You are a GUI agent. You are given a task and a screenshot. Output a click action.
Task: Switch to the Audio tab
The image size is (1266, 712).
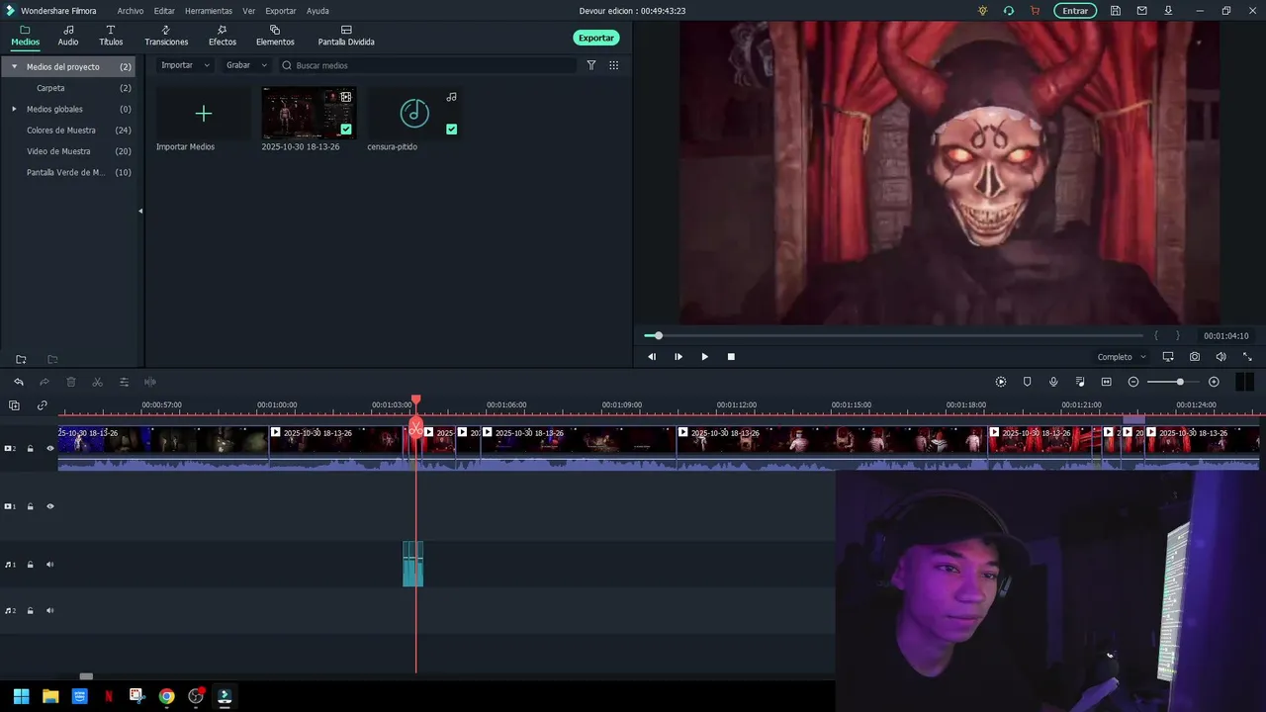click(x=68, y=37)
